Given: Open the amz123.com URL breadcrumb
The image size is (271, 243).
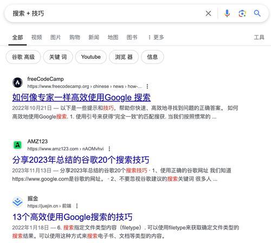Looking at the screenshot, I should [66, 149].
